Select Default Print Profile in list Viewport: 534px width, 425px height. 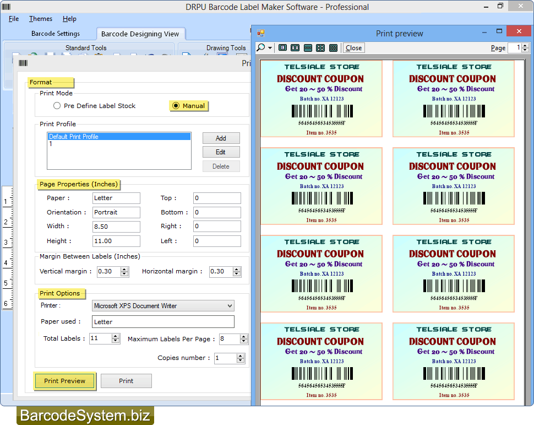click(119, 137)
